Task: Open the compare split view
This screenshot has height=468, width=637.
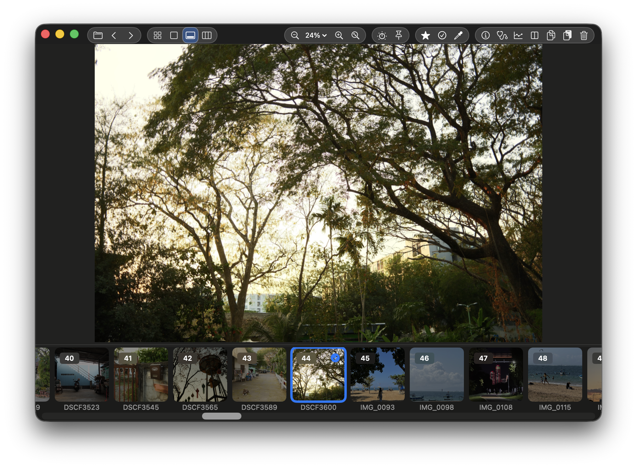Action: pyautogui.click(x=535, y=35)
